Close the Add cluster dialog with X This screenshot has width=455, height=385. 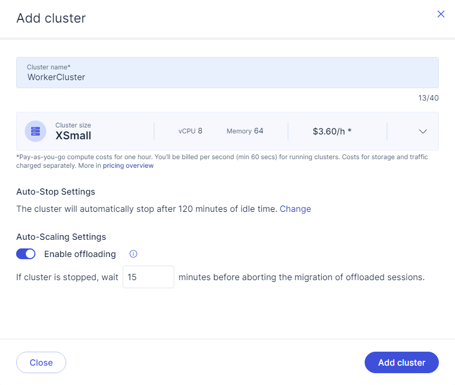point(440,15)
